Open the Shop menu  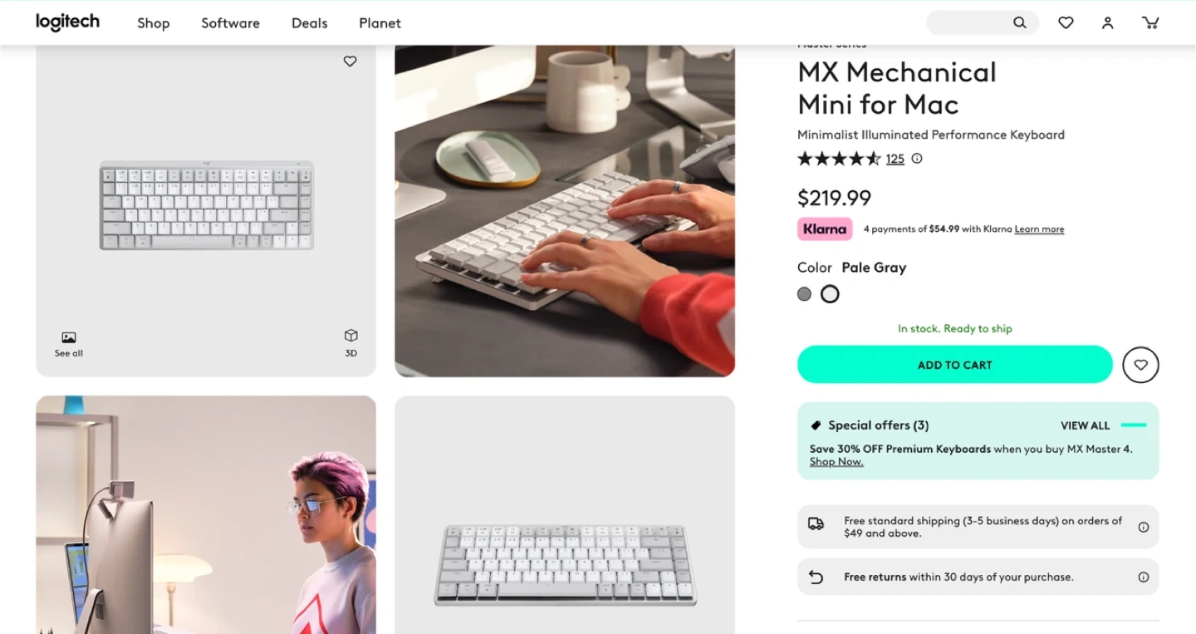[x=154, y=23]
